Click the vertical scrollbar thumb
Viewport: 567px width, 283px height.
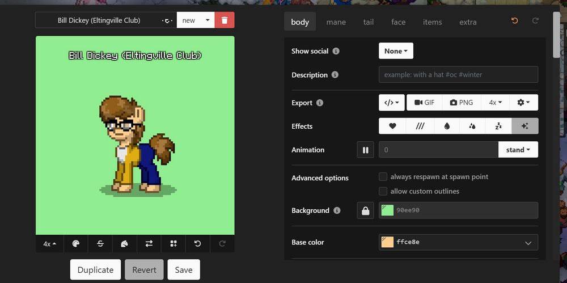pyautogui.click(x=556, y=35)
